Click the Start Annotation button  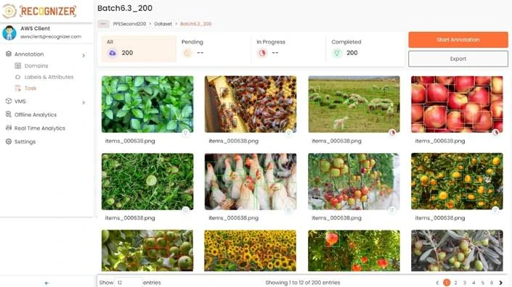tap(458, 40)
